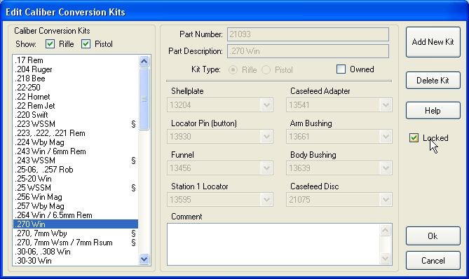
Task: Select .270, 7mm Wby in the list
Action: [x=76, y=233]
